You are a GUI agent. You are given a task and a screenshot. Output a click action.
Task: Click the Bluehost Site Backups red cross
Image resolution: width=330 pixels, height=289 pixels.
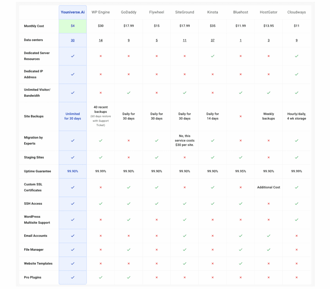241,116
